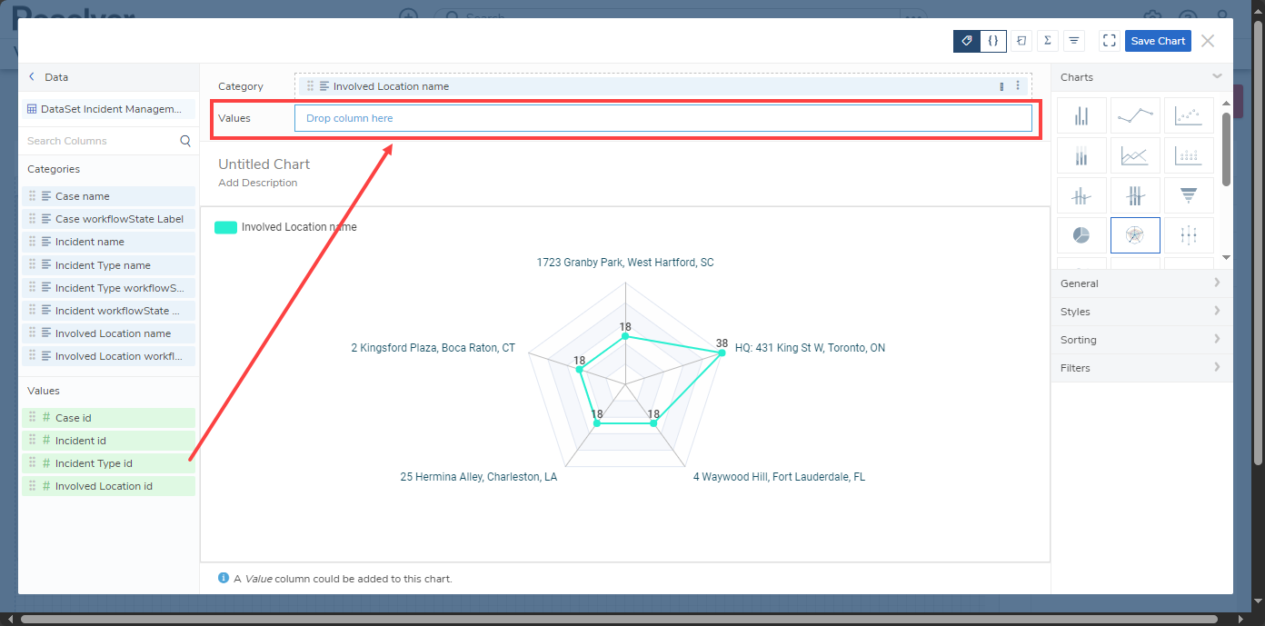The image size is (1265, 626).
Task: Click the info icon by the Value hint
Action: [224, 578]
